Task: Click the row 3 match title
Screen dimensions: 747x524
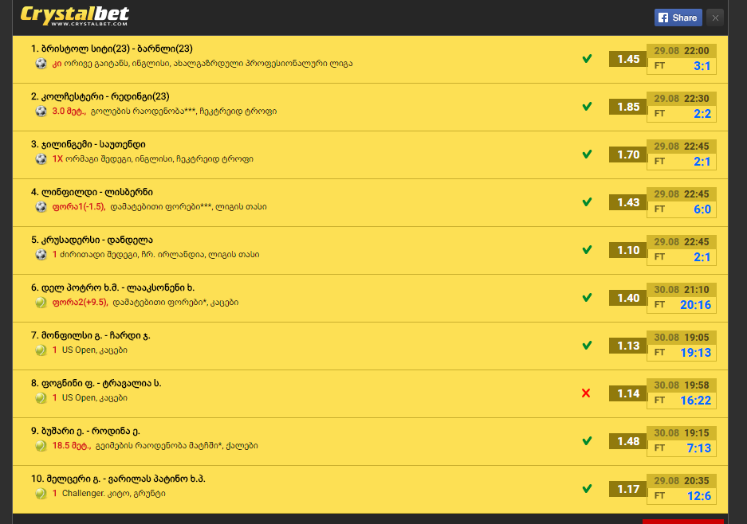Action: click(88, 144)
